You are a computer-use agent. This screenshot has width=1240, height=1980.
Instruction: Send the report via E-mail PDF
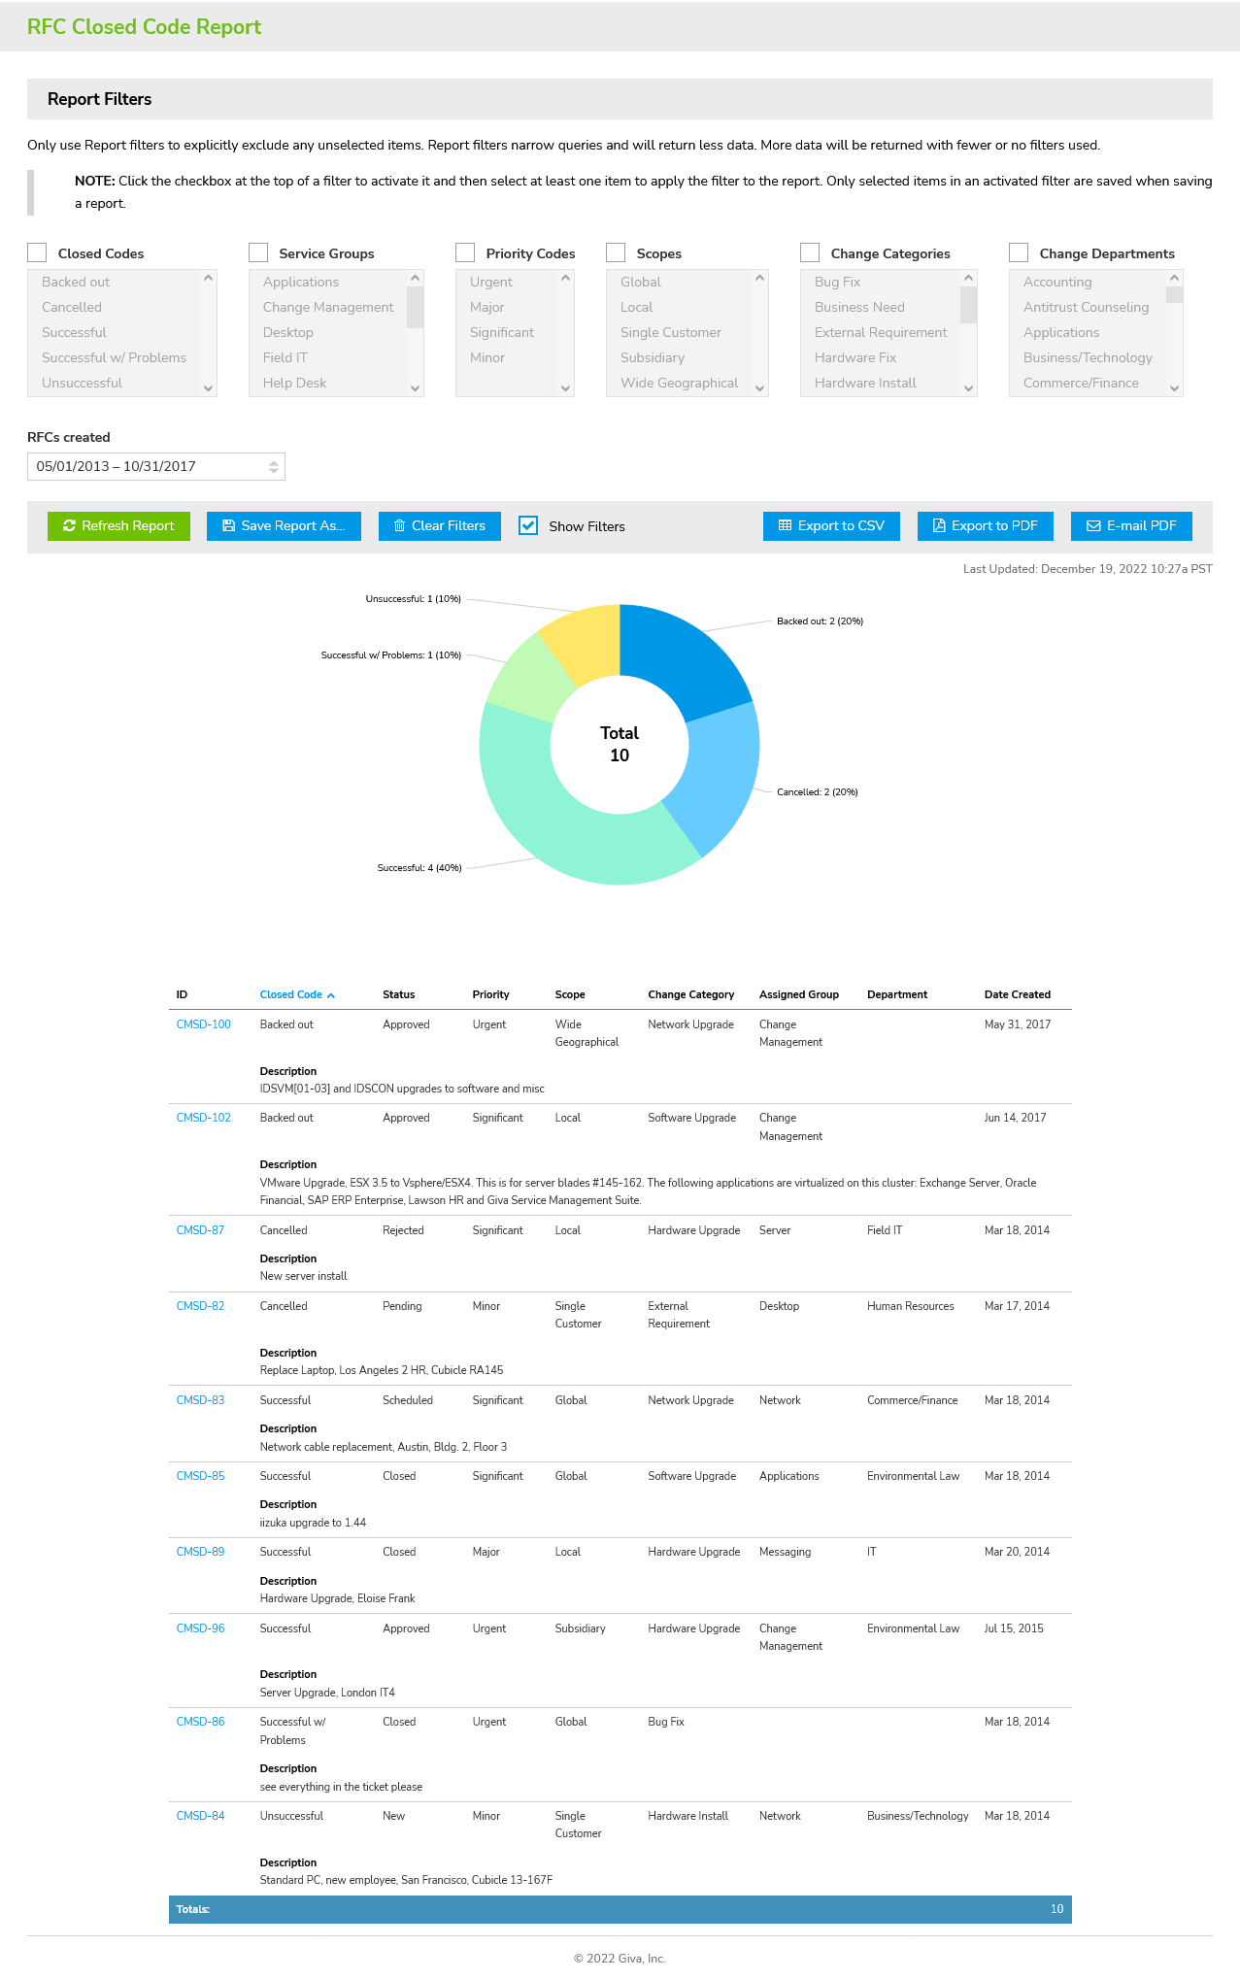pos(1131,526)
